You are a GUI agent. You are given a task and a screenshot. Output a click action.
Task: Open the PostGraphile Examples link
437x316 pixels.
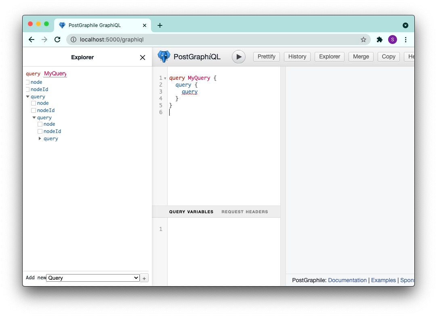383,280
